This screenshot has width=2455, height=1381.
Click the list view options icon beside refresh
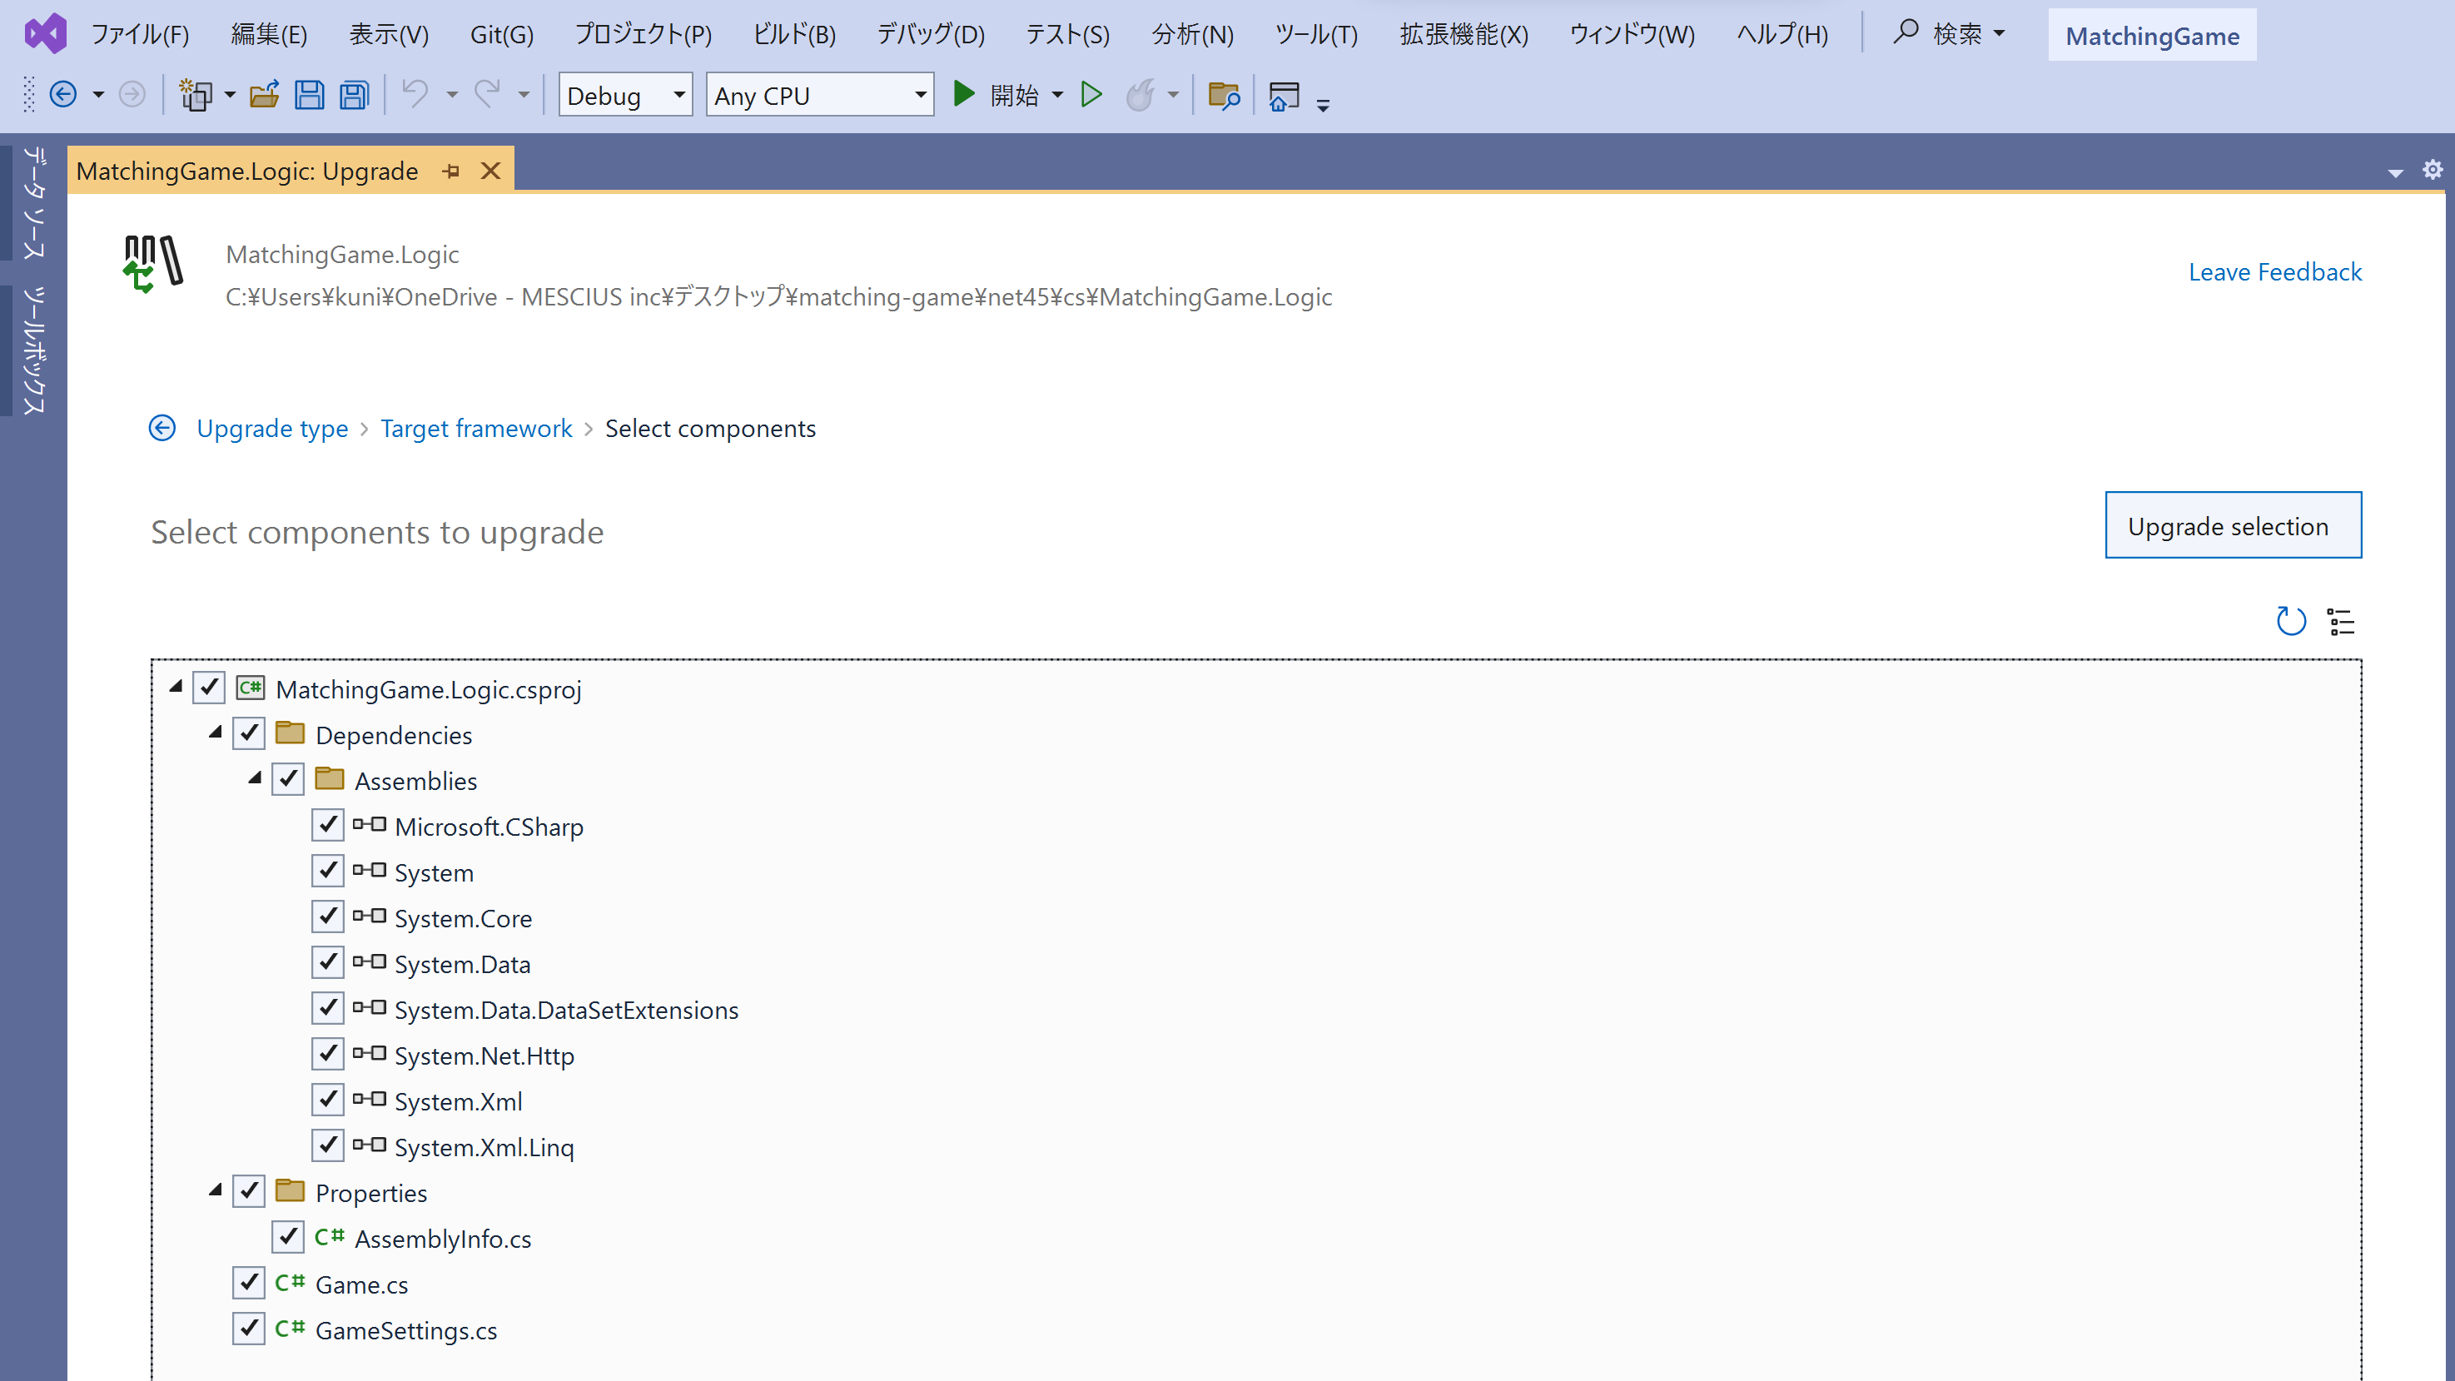[2342, 621]
